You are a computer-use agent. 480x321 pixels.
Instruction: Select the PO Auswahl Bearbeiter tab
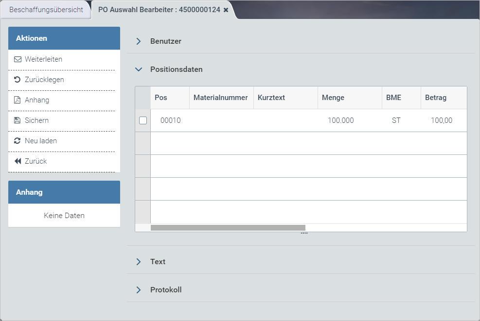(x=160, y=10)
